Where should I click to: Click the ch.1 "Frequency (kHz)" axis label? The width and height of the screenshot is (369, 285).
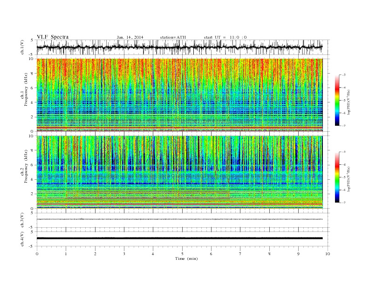pos(26,89)
